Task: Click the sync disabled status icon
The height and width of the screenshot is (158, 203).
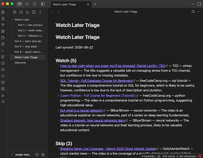Action: [200, 156]
